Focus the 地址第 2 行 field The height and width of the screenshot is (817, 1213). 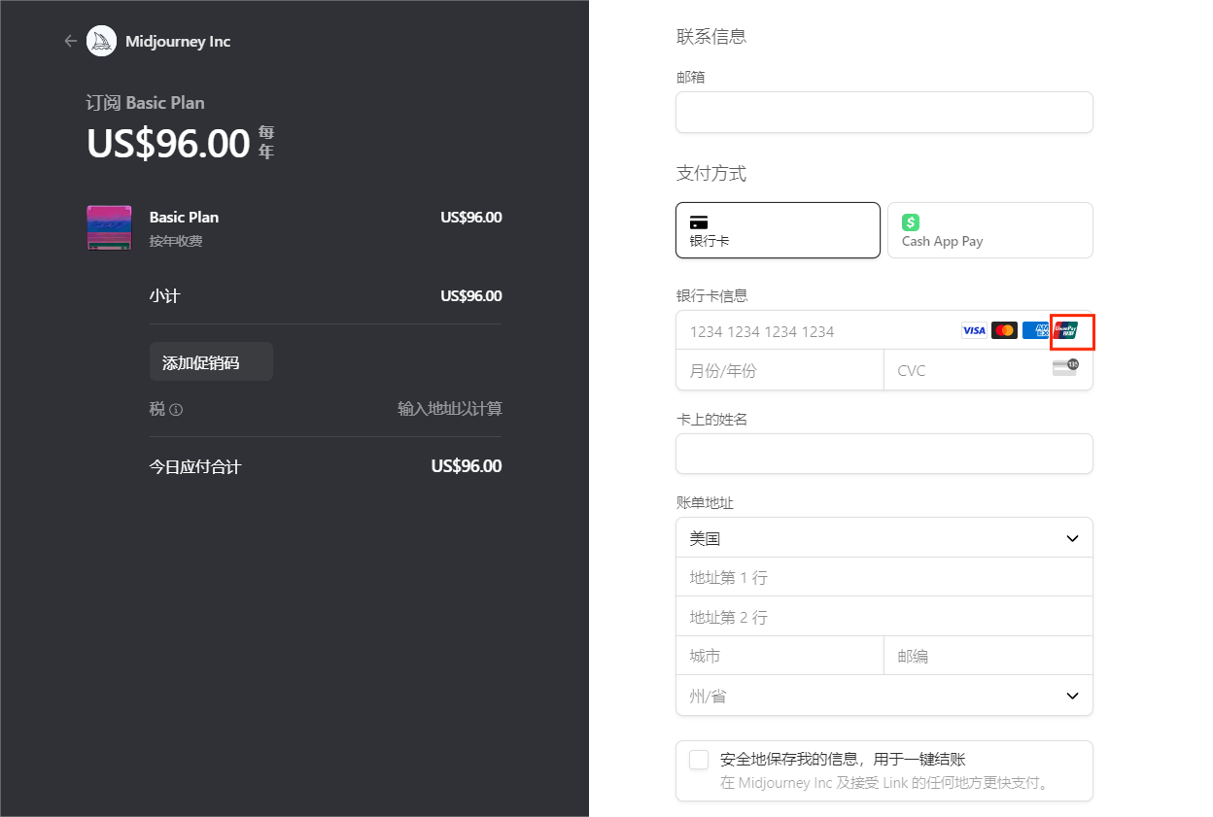point(884,617)
